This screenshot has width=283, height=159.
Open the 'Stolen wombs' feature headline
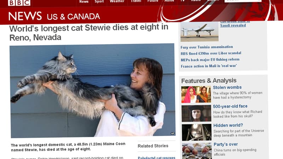(227, 87)
